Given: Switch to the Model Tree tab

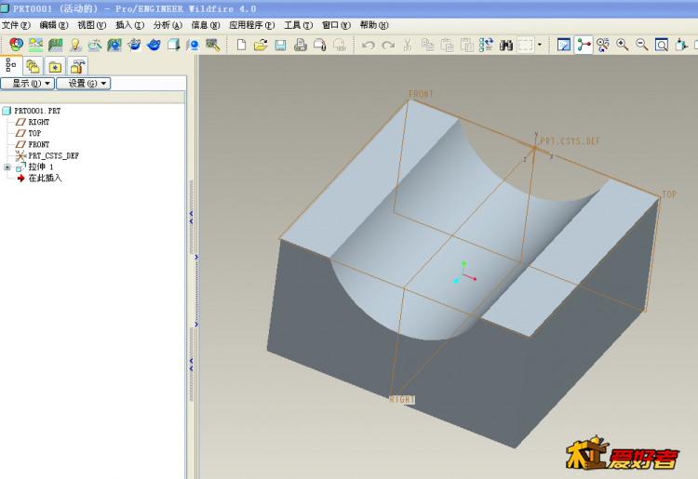Looking at the screenshot, I should [10, 66].
